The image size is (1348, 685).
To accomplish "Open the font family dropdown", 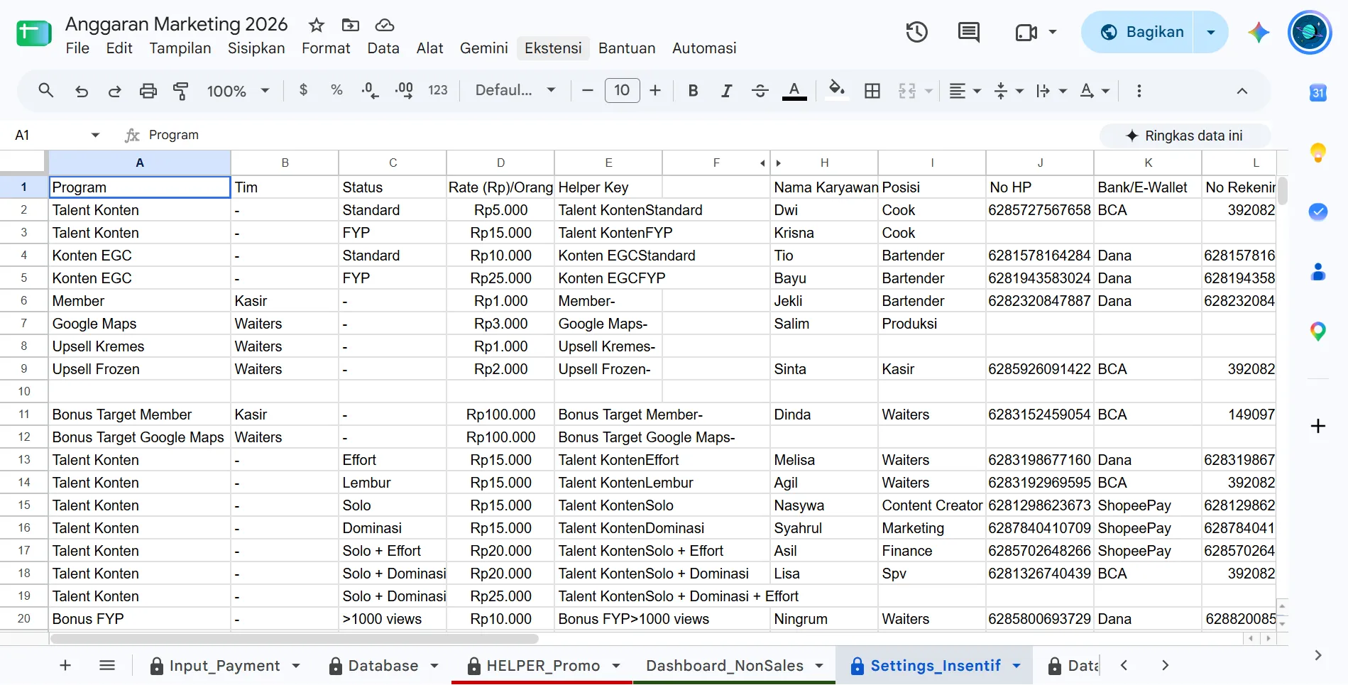I will (515, 90).
